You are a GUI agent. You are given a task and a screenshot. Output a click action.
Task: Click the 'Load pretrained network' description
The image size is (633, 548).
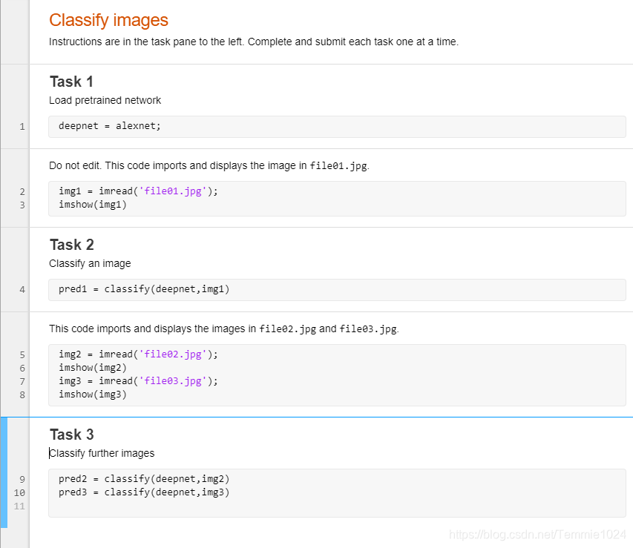(x=105, y=101)
